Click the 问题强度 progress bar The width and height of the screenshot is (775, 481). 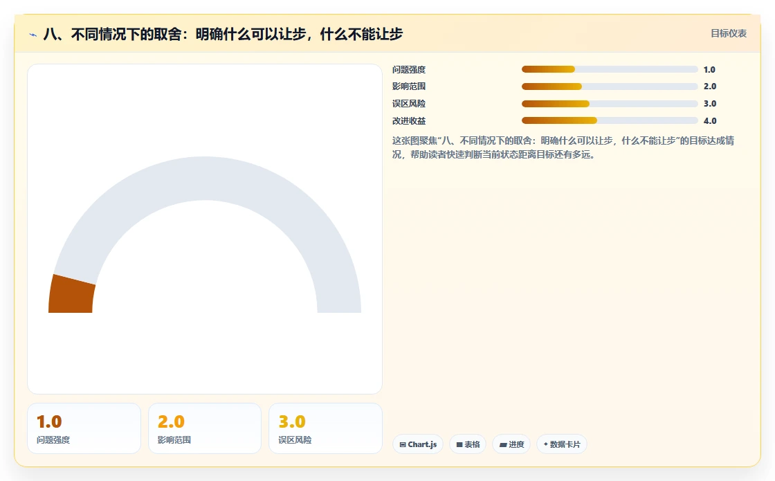pyautogui.click(x=610, y=69)
